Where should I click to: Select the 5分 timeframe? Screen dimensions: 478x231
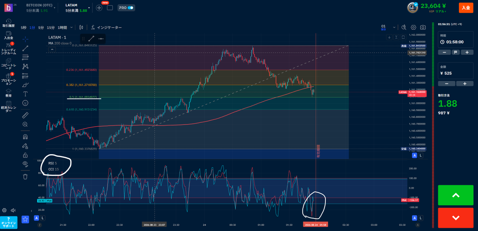(41, 27)
